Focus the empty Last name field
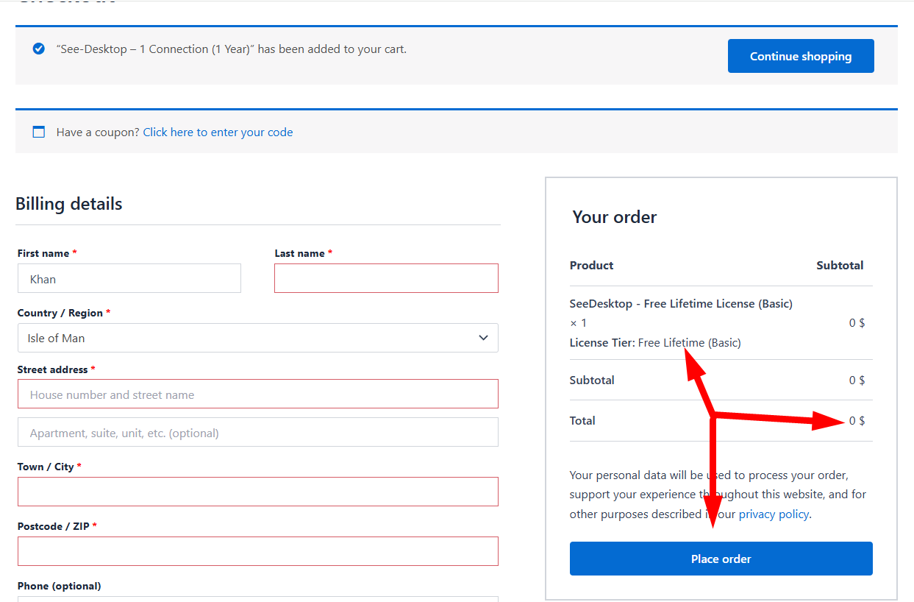Viewport: 914px width, 602px height. [386, 278]
